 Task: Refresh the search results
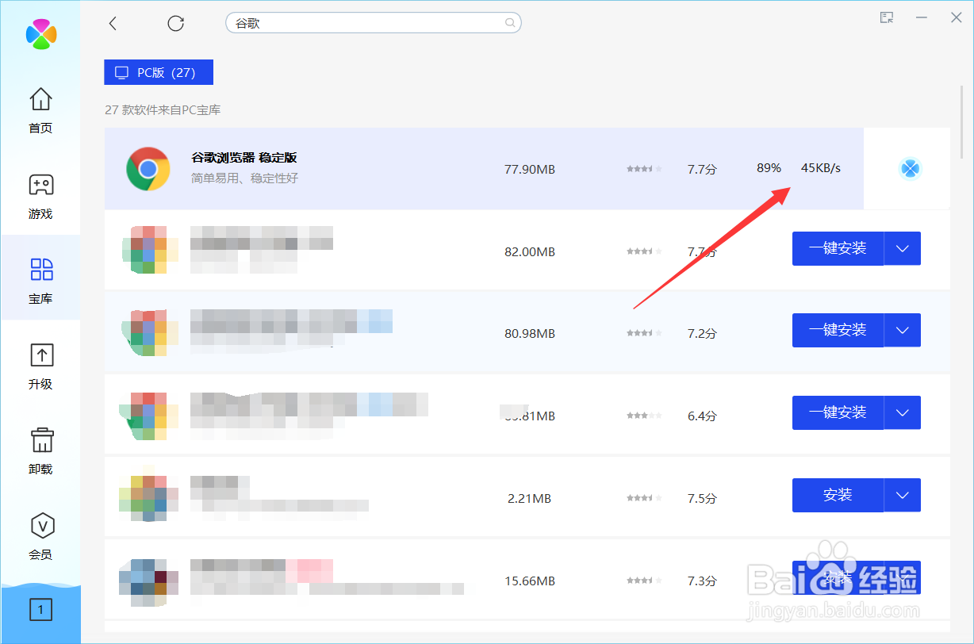(176, 24)
